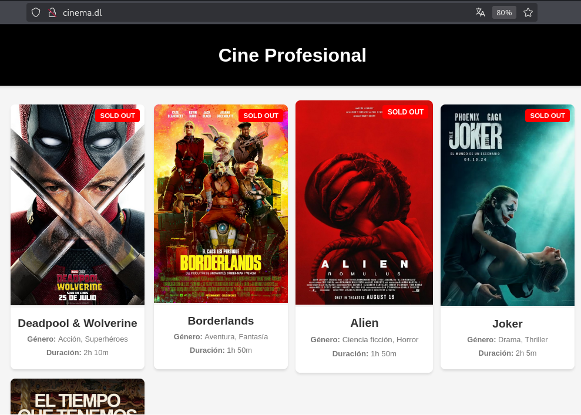Viewport: 581px width, 415px height.
Task: Open the Deadpool & Wolverine poster
Action: (78, 205)
